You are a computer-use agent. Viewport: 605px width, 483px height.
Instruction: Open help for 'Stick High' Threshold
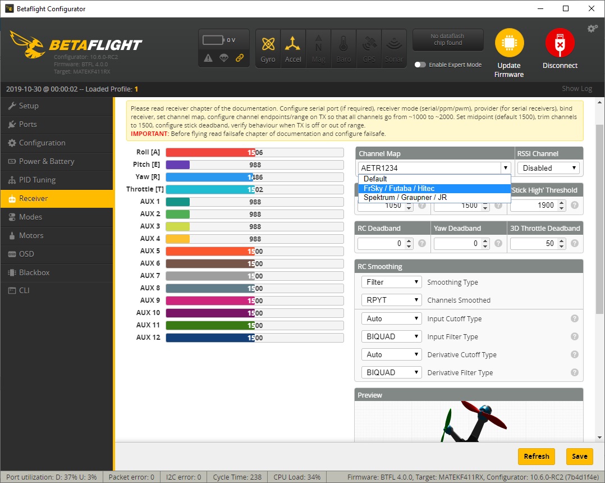pos(575,205)
